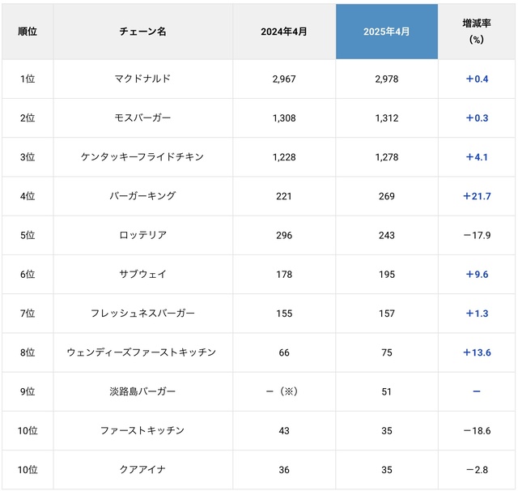
Task: Select the モスバーガー chain name cell
Action: (142, 118)
